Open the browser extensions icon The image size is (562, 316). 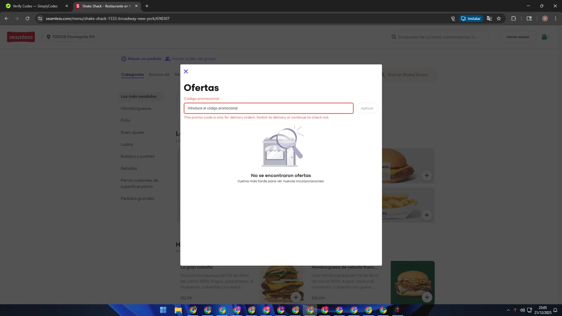514,18
